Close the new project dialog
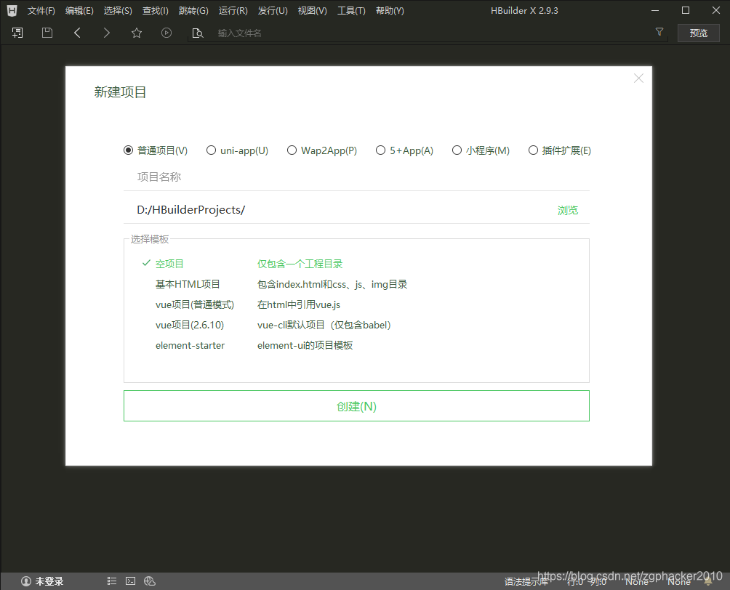Viewport: 730px width, 590px height. pyautogui.click(x=638, y=78)
